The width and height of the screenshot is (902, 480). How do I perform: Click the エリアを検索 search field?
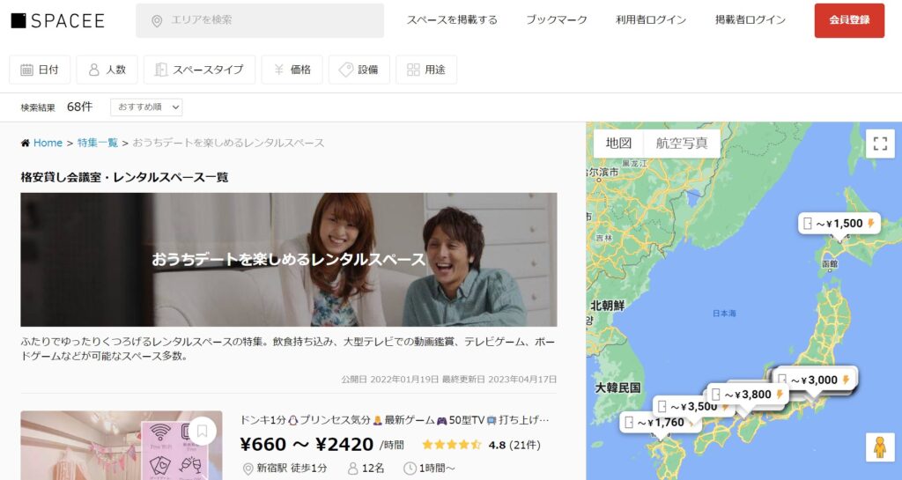[x=260, y=20]
